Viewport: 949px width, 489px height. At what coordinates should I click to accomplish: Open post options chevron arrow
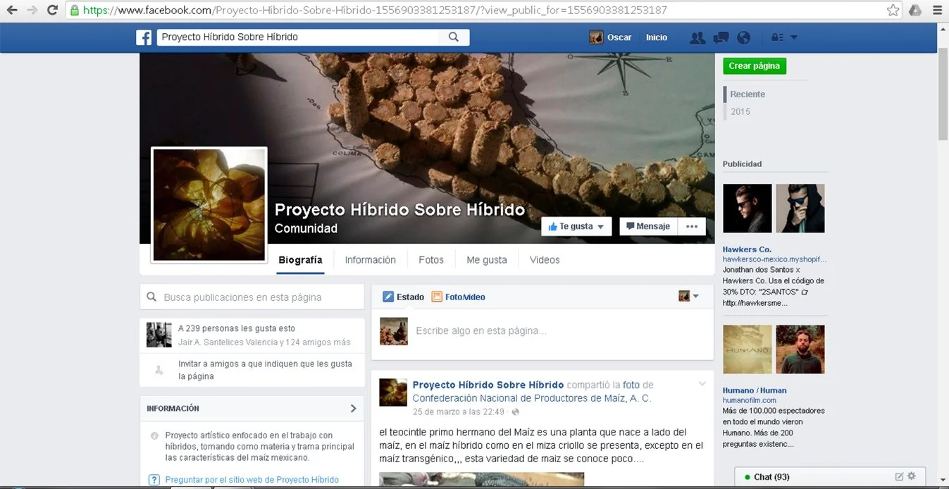click(702, 384)
